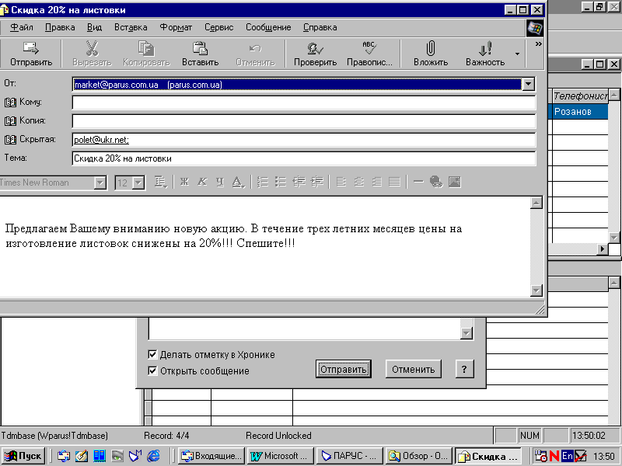The image size is (622, 466).
Task: Click the Отправить send toolbar icon
Action: click(31, 49)
